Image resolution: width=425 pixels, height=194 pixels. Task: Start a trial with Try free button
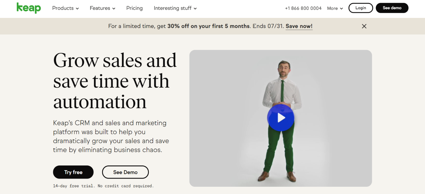pyautogui.click(x=73, y=172)
